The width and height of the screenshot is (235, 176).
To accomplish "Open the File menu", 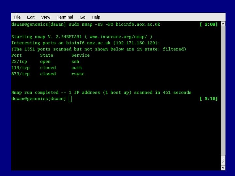I will (x=17, y=17).
